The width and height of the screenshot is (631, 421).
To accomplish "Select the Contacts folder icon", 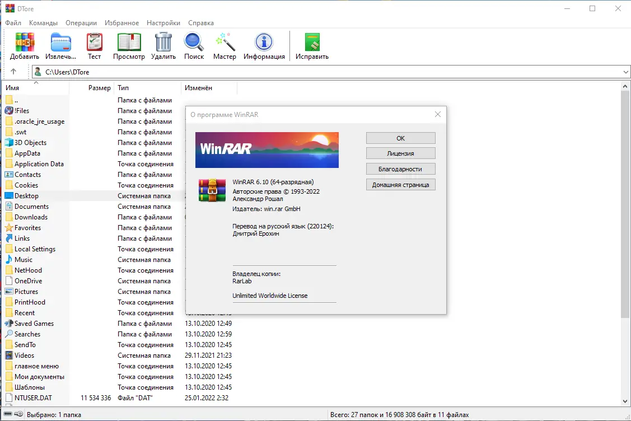I will tap(9, 174).
